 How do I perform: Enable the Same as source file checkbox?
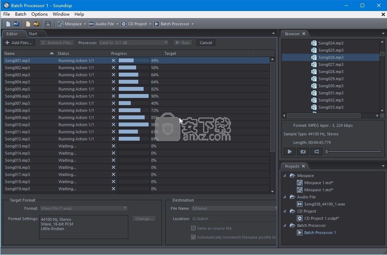193,228
